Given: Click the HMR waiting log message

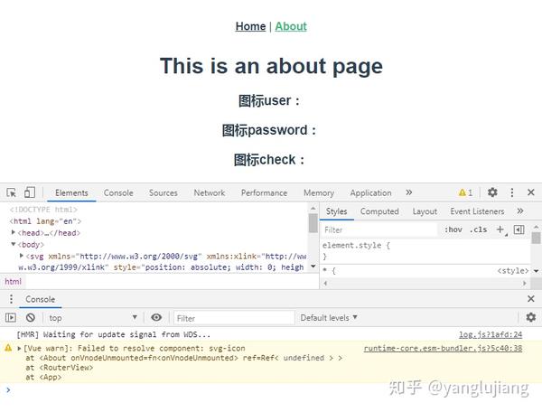Looking at the screenshot, I should (x=114, y=334).
